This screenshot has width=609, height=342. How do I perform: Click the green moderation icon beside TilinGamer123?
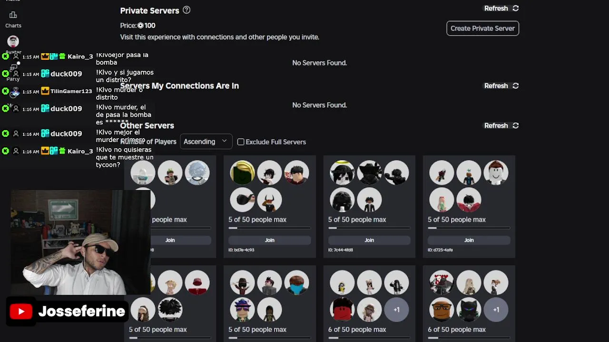click(5, 91)
